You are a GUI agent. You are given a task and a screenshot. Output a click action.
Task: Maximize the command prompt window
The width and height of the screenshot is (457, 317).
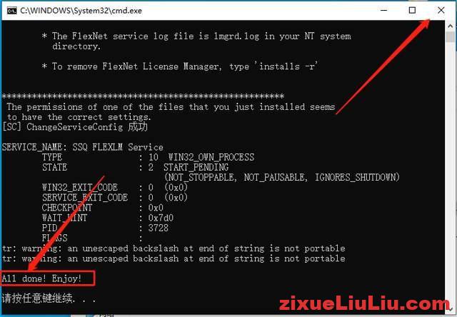(412, 11)
